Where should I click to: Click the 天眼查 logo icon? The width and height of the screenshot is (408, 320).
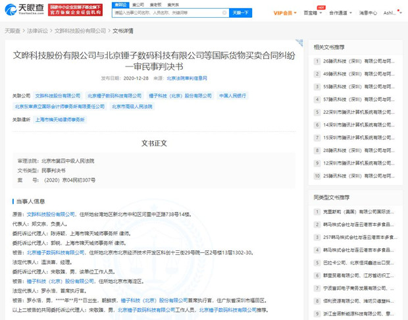click(x=11, y=10)
